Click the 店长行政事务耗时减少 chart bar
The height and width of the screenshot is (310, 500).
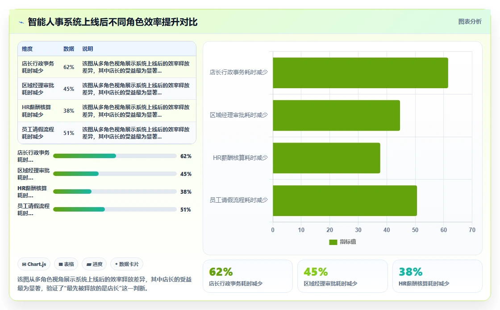pyautogui.click(x=360, y=73)
